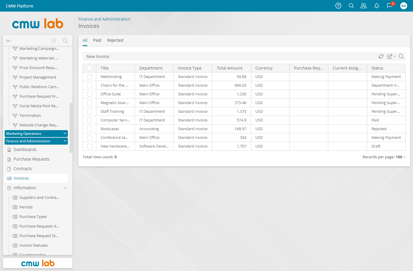Toggle the select-all checkbox in table header
The height and width of the screenshot is (271, 413).
coord(90,68)
